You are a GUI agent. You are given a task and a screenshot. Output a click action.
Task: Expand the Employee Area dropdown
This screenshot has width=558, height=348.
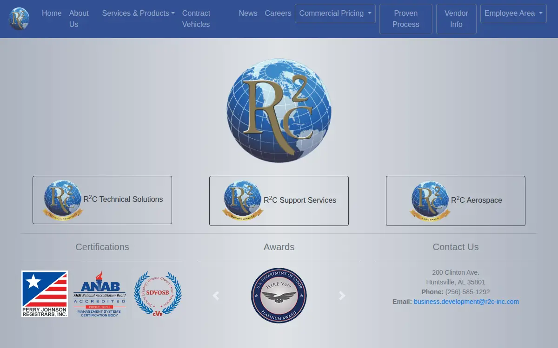pyautogui.click(x=513, y=13)
